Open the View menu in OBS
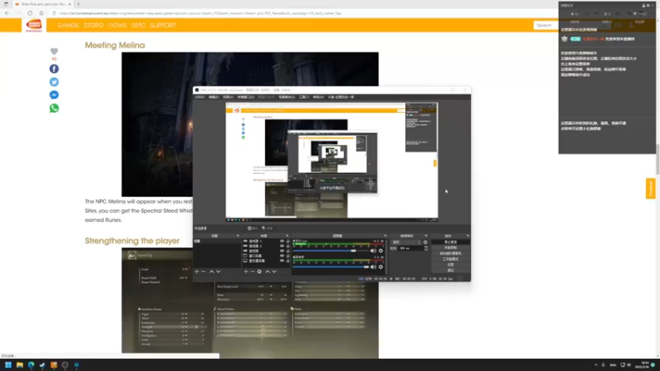 228,97
